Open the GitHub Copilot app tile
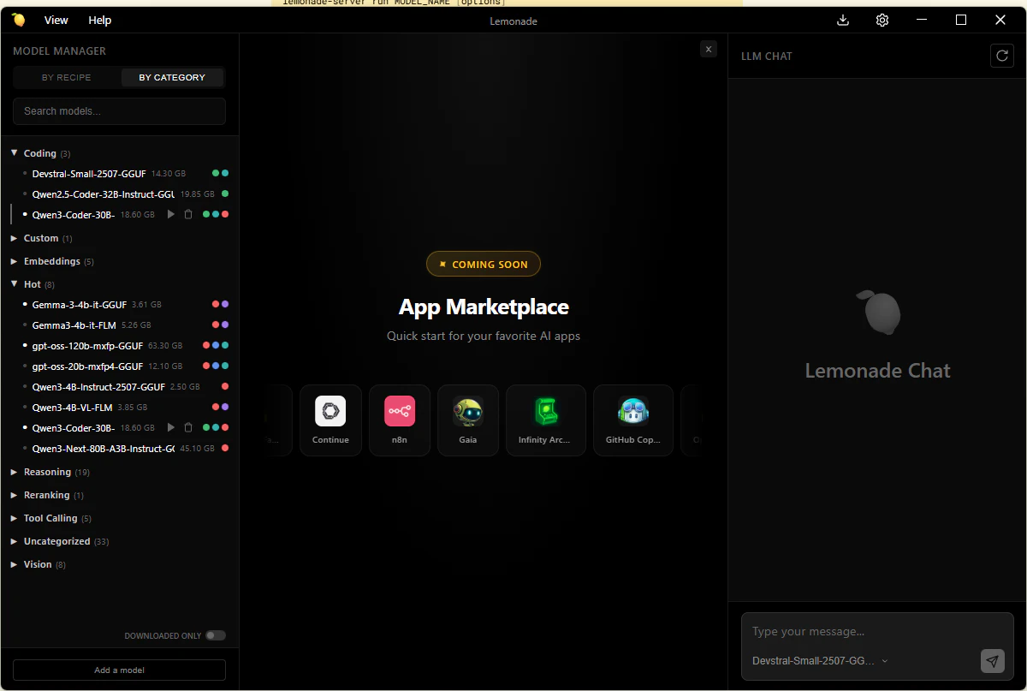This screenshot has height=691, width=1027. tap(633, 420)
